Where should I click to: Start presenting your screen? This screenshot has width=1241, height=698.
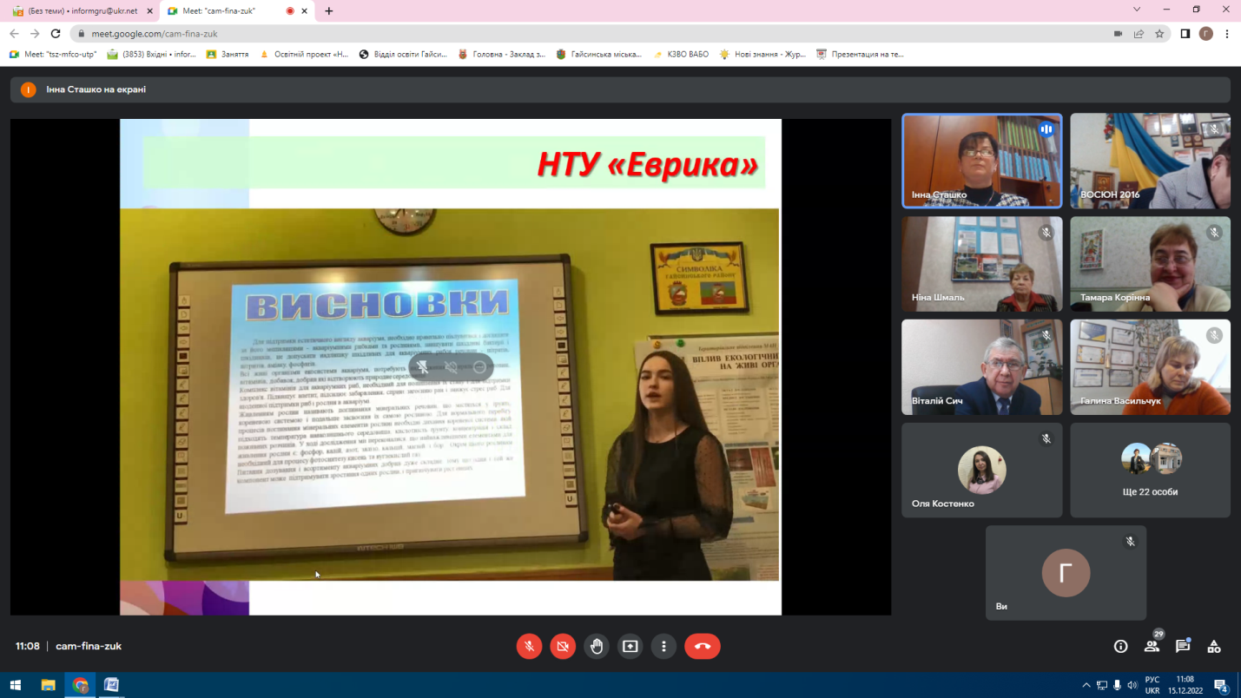[x=630, y=646]
